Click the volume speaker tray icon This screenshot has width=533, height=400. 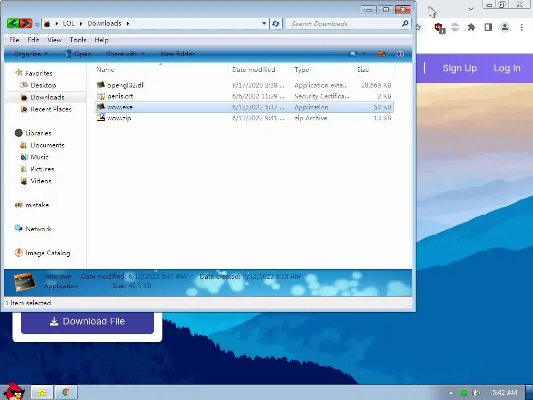pos(476,393)
